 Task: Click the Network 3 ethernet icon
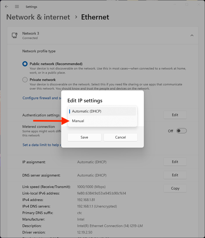[x=15, y=35]
